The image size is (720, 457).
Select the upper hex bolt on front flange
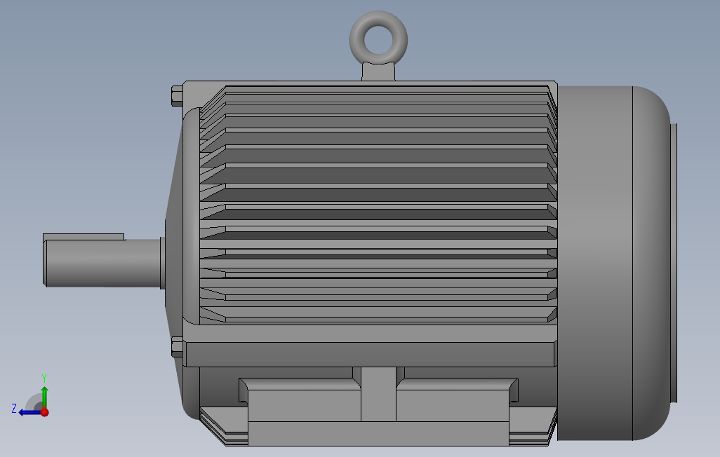[x=178, y=96]
